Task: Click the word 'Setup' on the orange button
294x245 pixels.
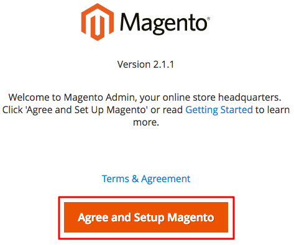Action: coord(149,218)
